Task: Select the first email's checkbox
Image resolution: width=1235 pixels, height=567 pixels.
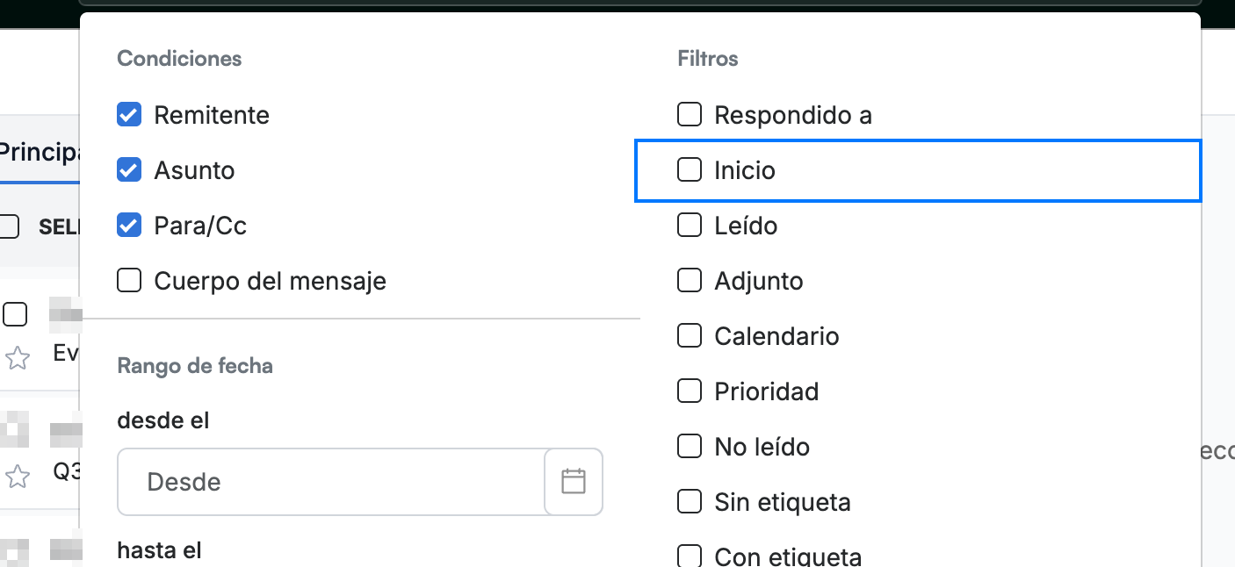Action: click(15, 314)
